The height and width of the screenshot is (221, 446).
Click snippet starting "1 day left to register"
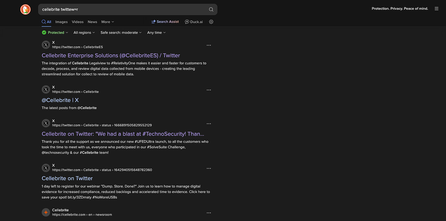pos(126,192)
